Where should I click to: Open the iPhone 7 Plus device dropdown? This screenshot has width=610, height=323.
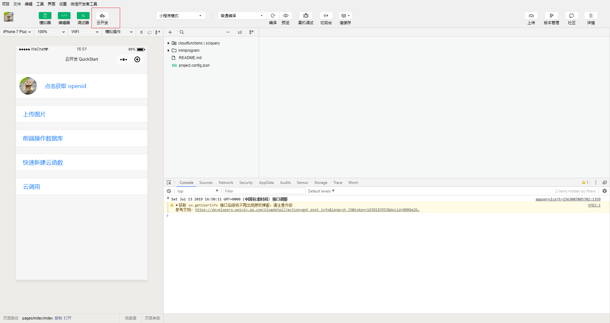[17, 32]
